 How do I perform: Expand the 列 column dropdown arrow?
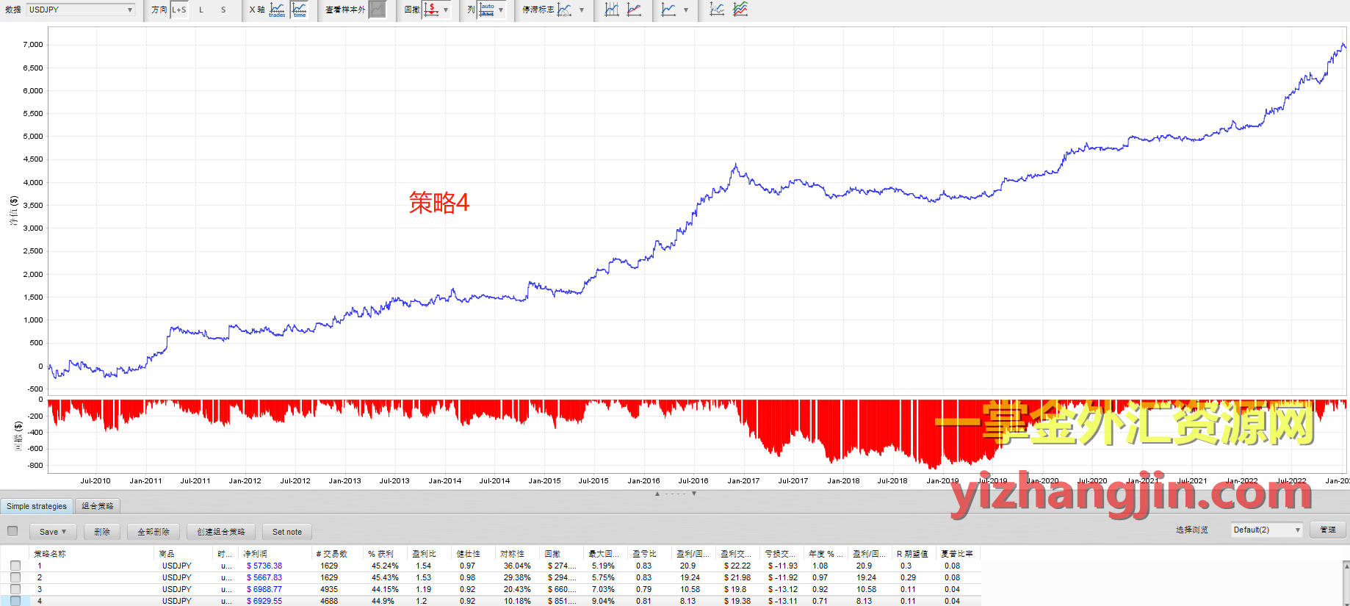pos(501,10)
